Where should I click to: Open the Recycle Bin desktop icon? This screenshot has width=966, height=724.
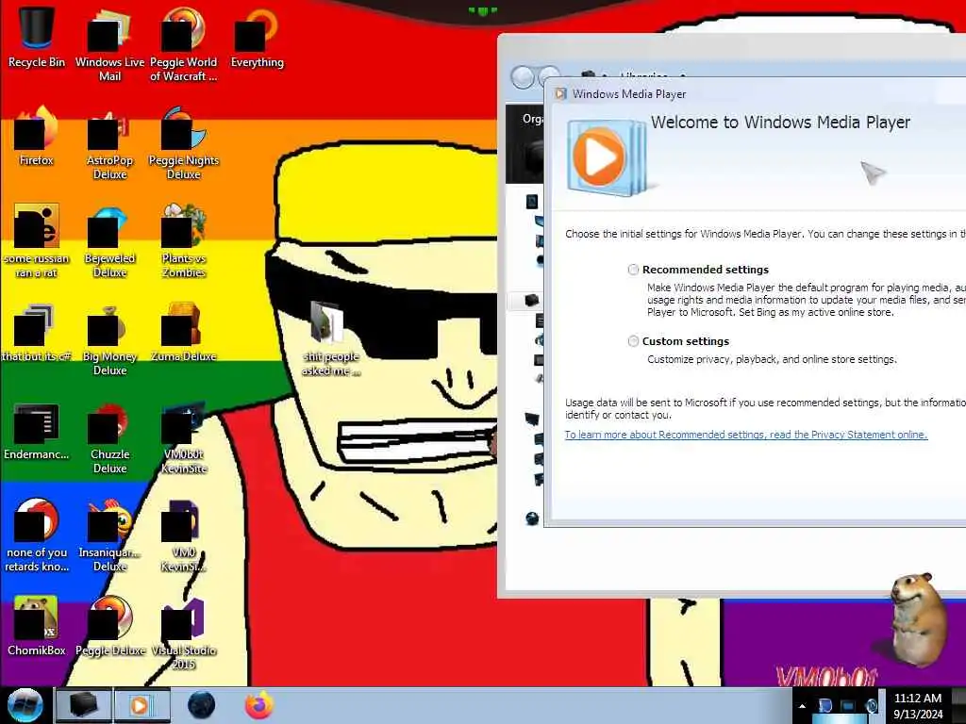(37, 37)
